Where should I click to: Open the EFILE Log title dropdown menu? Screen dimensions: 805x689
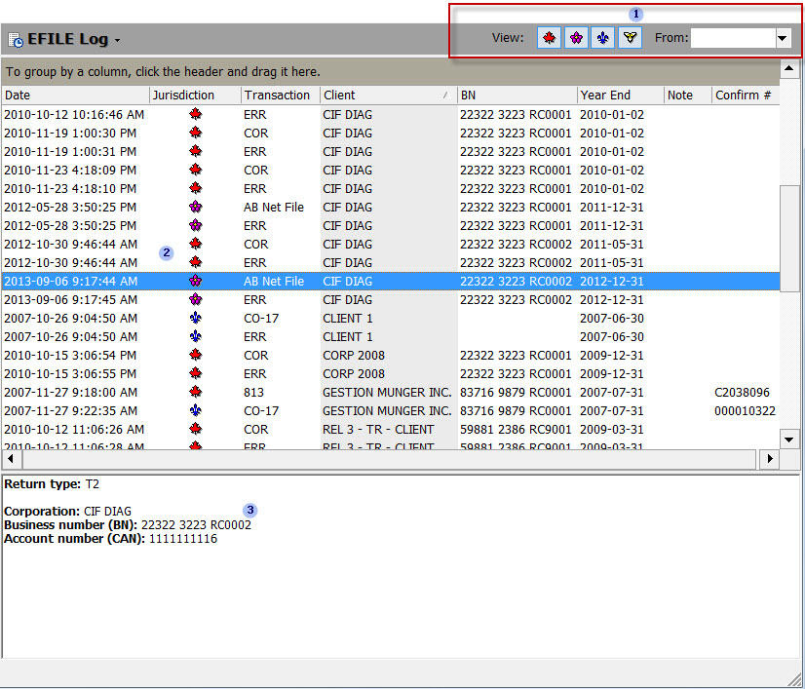(x=117, y=40)
